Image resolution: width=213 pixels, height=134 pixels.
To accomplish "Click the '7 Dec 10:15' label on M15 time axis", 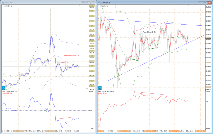I will [163, 131].
